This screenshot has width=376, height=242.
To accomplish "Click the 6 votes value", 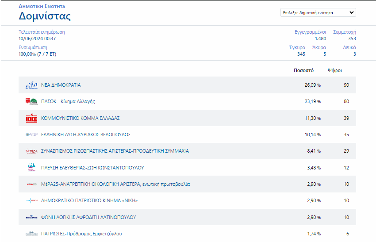I will [x=347, y=234].
